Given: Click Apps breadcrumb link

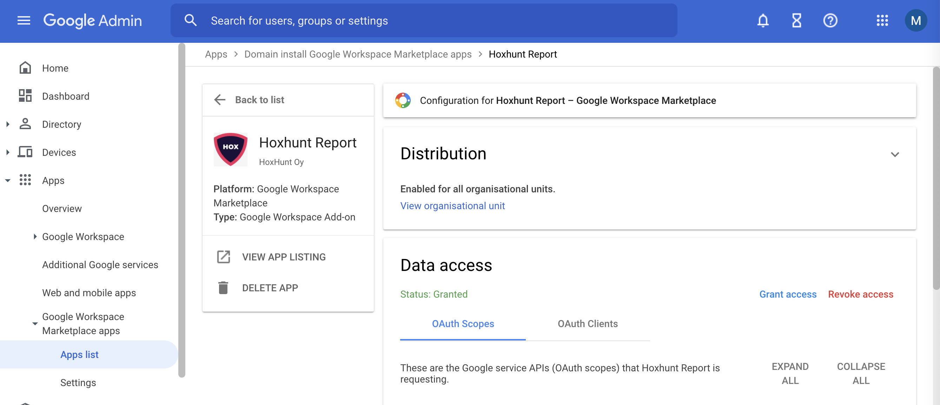Looking at the screenshot, I should 216,54.
